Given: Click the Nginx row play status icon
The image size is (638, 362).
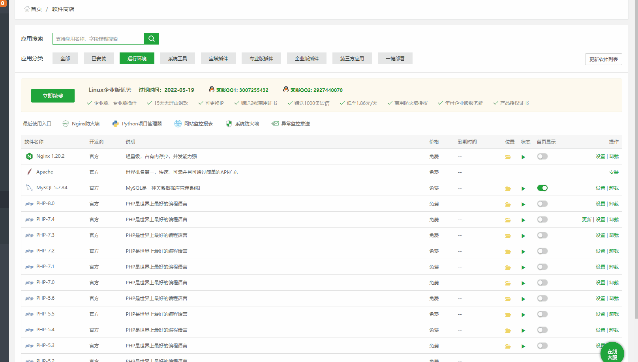Looking at the screenshot, I should click(x=524, y=157).
